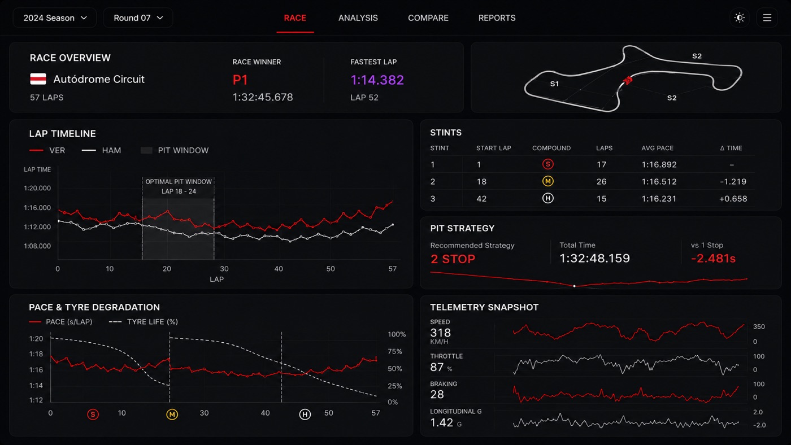Toggle the HAM series in Lap Timeline legend

(101, 150)
